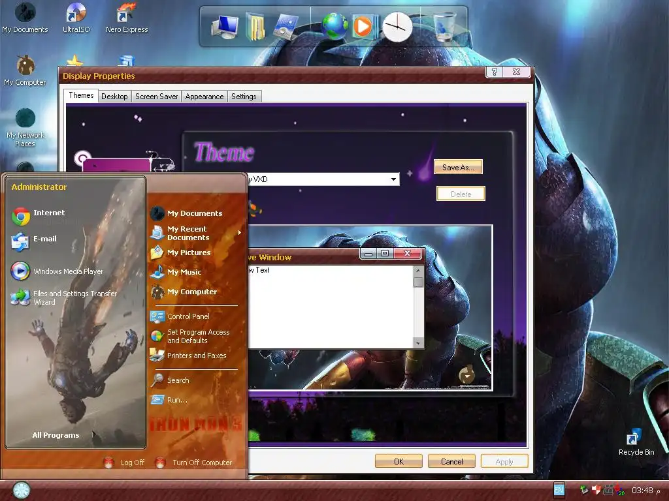Click the computer monitor icon in top dock
The width and height of the screenshot is (669, 501).
[225, 27]
